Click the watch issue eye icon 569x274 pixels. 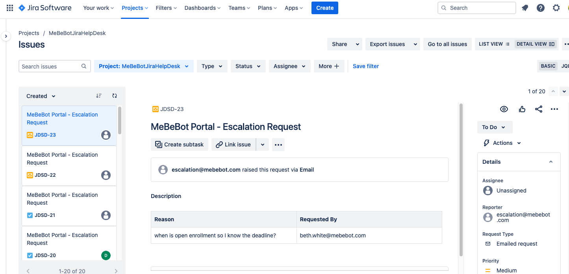pyautogui.click(x=504, y=109)
